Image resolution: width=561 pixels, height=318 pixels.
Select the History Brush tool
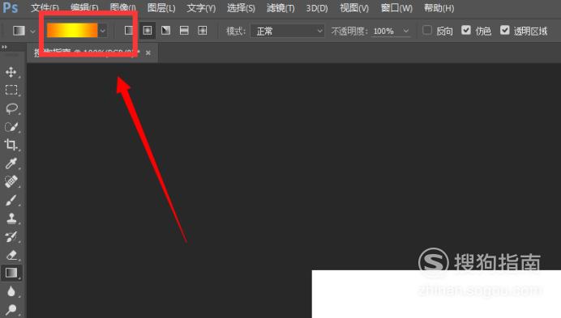[x=11, y=236]
